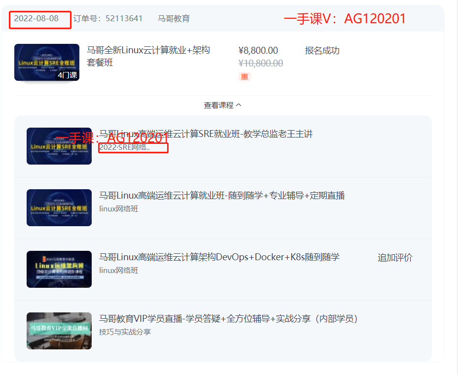
Task: Collapse the 查看课程 course list chevron
Action: tap(239, 105)
